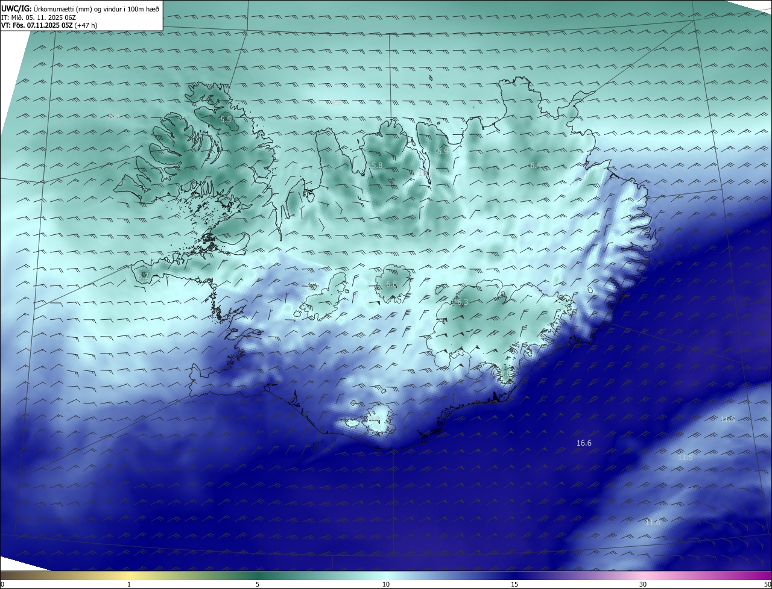Click the 5.9 value label
The height and width of the screenshot is (589, 772).
coord(443,152)
